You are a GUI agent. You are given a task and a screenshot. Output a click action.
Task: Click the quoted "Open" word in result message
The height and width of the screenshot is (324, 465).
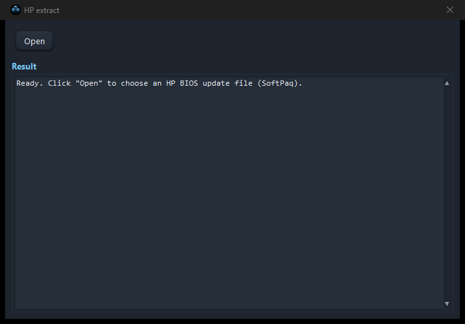tap(89, 83)
